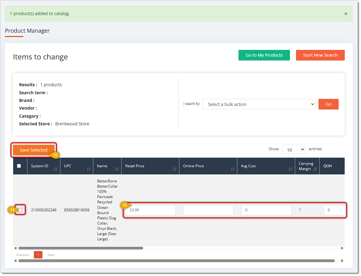Screen dimensions: 361x276
Task: Click the QOH column header
Action: click(x=328, y=166)
